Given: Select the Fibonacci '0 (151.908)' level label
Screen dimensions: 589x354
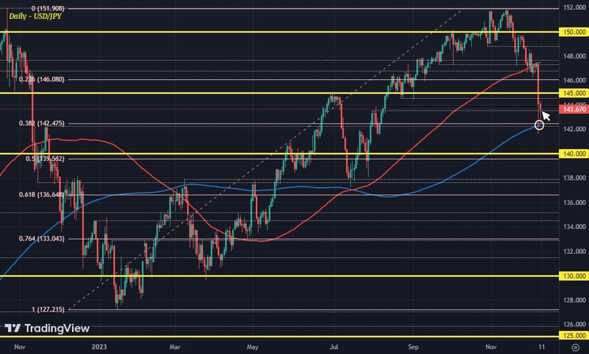Looking at the screenshot, I should (48, 9).
